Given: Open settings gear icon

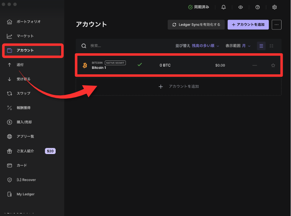Looking at the screenshot, I should point(275,7).
